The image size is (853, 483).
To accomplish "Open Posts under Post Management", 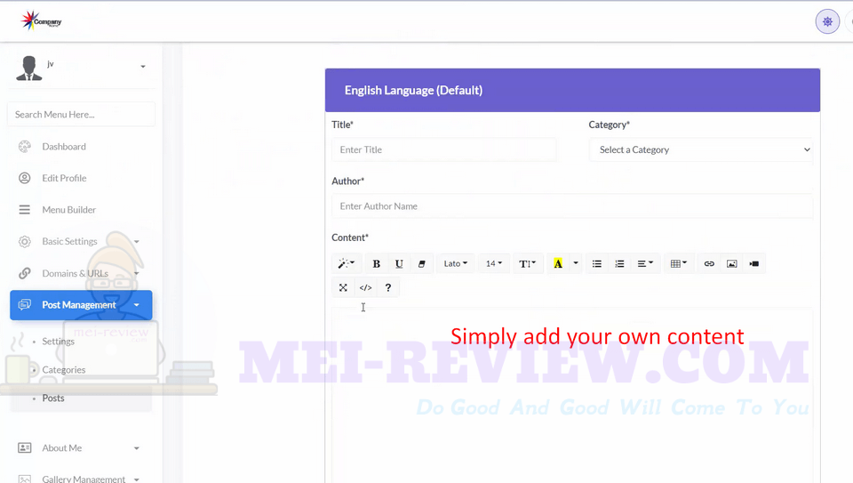I will 53,398.
